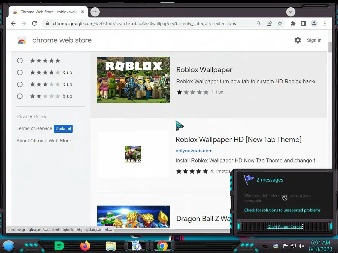
Task: Open About Chrome Web Store link
Action: click(44, 141)
